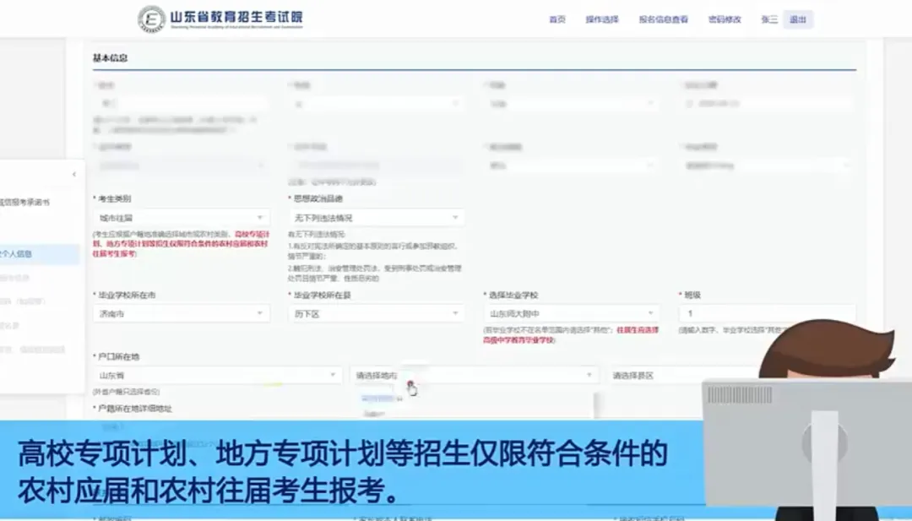
Task: Open the 操作选择 nav item
Action: click(x=602, y=19)
